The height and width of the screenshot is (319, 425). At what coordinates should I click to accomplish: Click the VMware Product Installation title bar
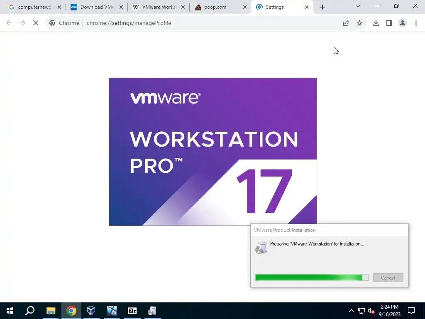[329, 230]
